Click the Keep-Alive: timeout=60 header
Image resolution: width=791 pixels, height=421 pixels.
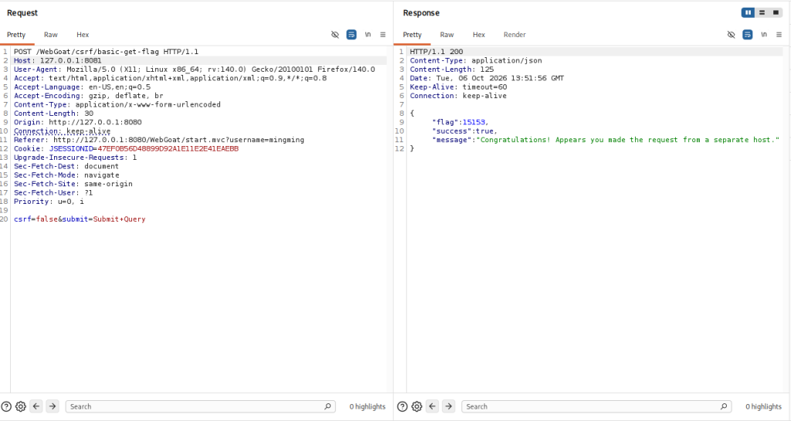[458, 87]
